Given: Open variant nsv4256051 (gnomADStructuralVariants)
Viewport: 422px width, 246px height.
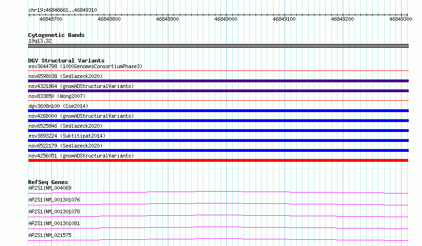Looking at the screenshot, I should (81, 156).
